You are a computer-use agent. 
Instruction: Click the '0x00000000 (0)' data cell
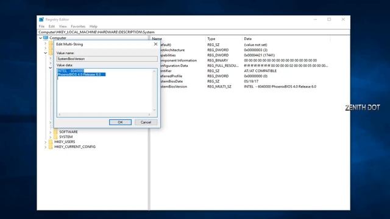click(256, 76)
